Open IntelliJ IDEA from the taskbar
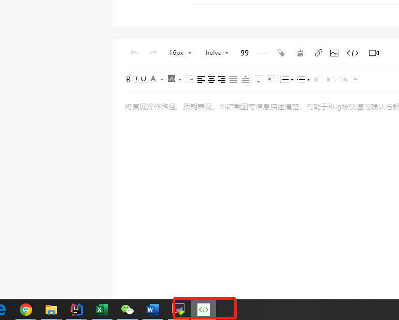 click(x=77, y=310)
